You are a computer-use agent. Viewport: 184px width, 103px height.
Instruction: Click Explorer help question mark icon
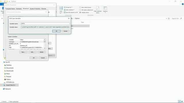coord(183,4)
